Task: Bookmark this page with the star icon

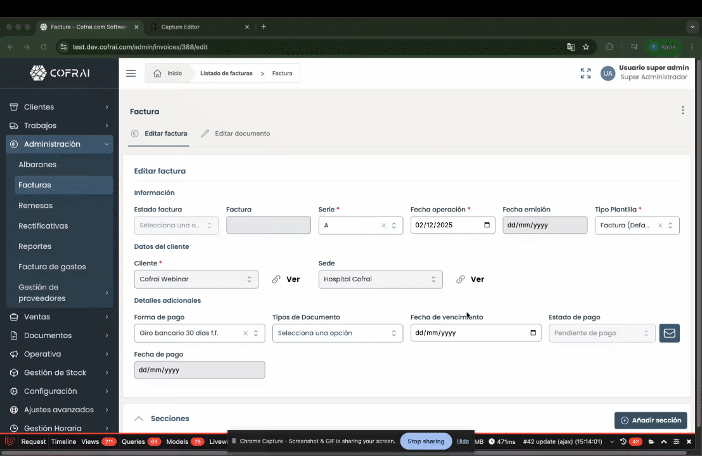Action: [586, 47]
